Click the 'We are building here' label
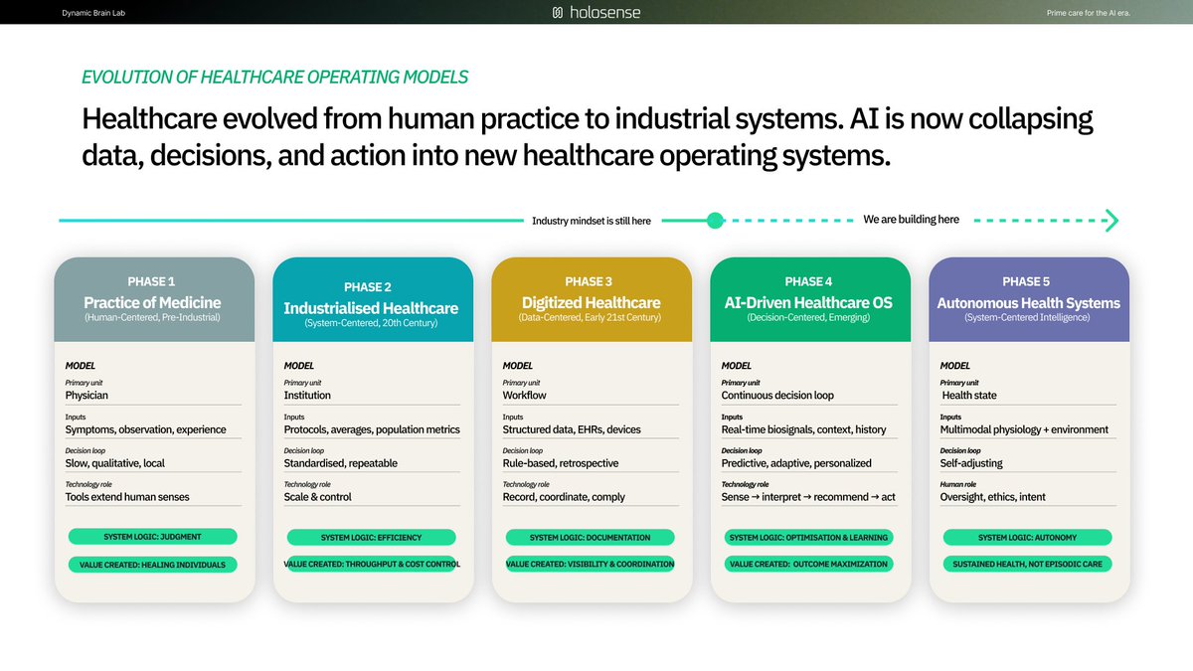Image resolution: width=1193 pixels, height=671 pixels. click(x=911, y=219)
